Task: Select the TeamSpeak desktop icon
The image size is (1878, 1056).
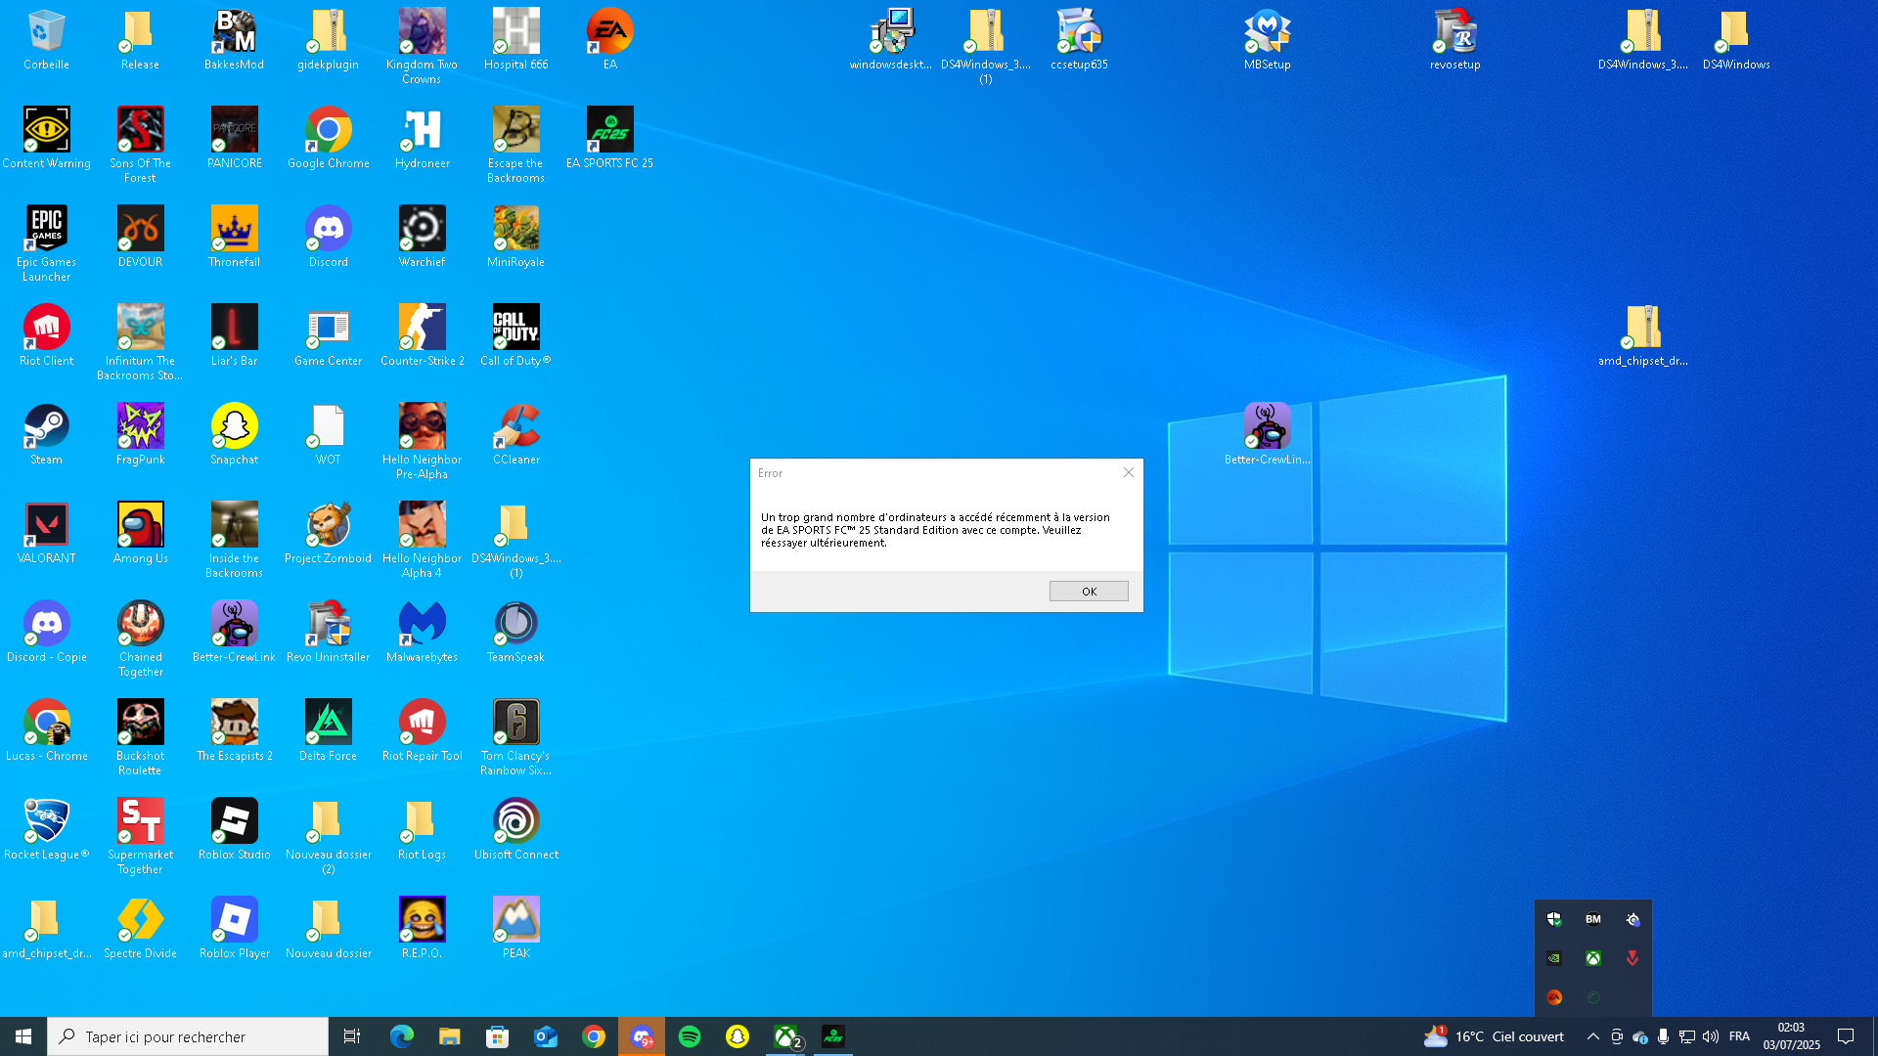Action: (x=515, y=632)
